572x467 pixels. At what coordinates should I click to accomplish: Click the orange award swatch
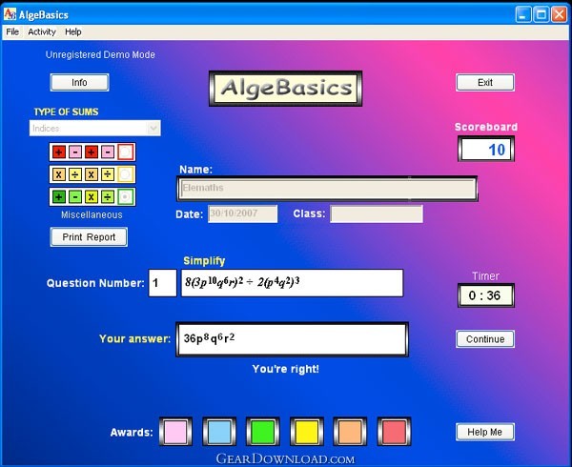[x=350, y=432]
